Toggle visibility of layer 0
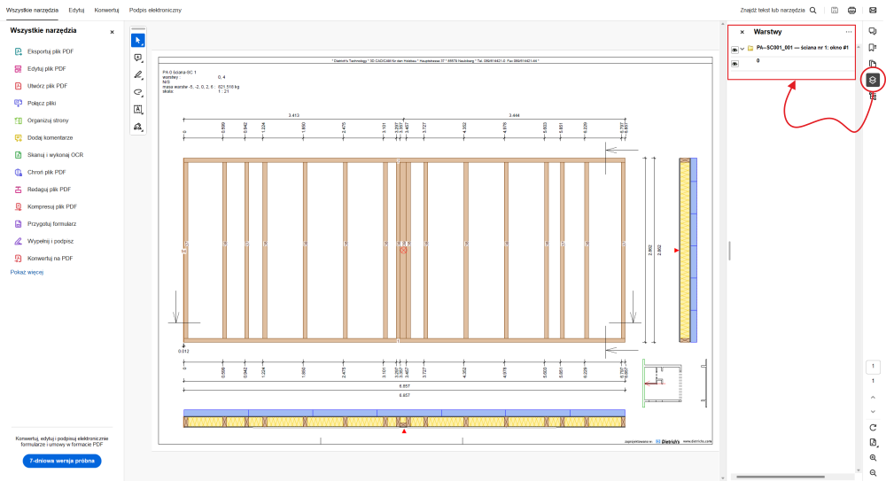This screenshot has width=886, height=481. [734, 64]
